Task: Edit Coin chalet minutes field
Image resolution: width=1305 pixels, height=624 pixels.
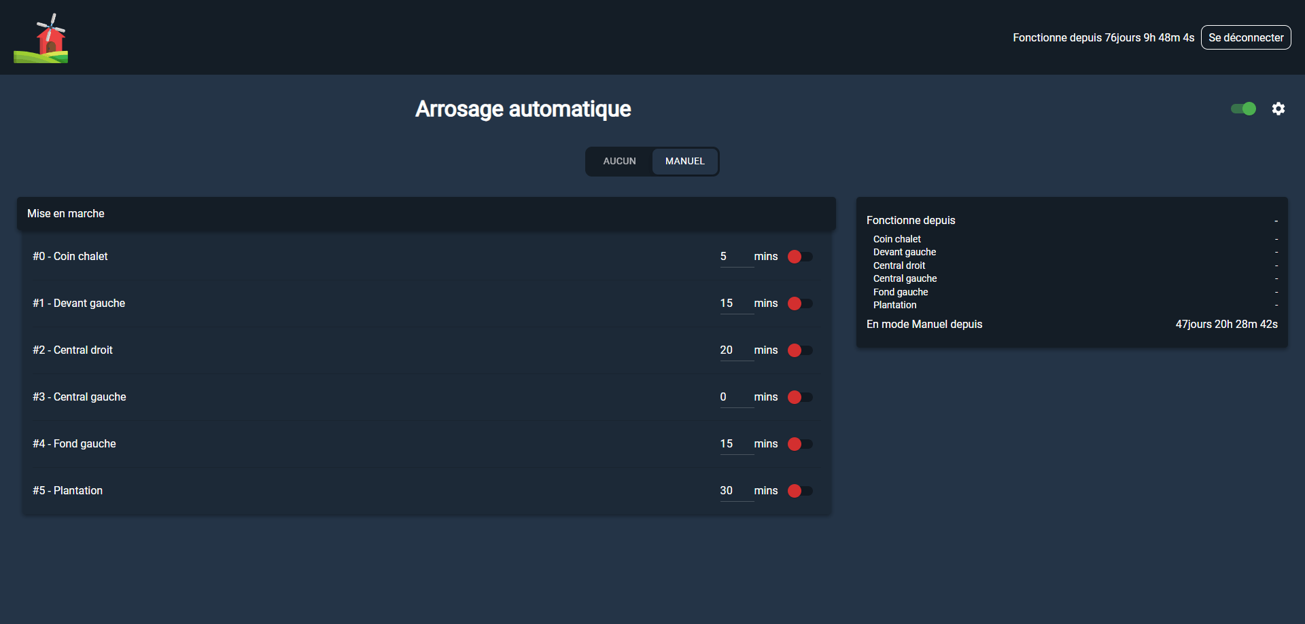Action: pyautogui.click(x=737, y=257)
